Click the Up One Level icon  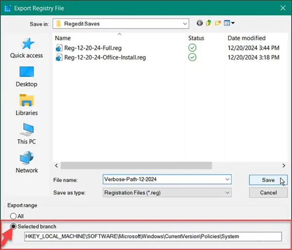(209, 23)
